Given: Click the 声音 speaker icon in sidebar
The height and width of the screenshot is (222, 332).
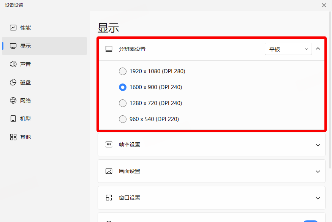Looking at the screenshot, I should click(13, 64).
